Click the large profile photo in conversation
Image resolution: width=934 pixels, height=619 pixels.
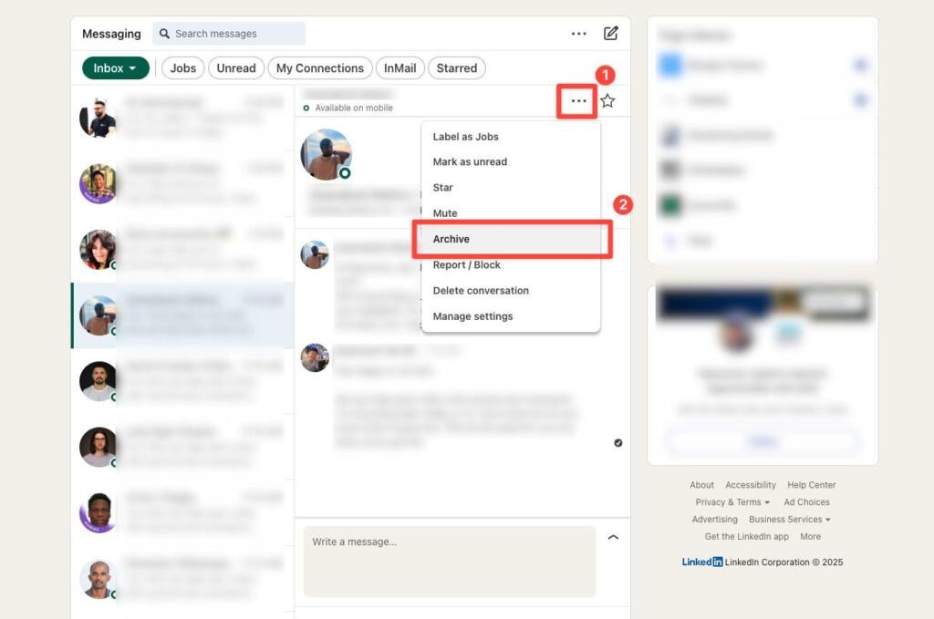pos(326,154)
